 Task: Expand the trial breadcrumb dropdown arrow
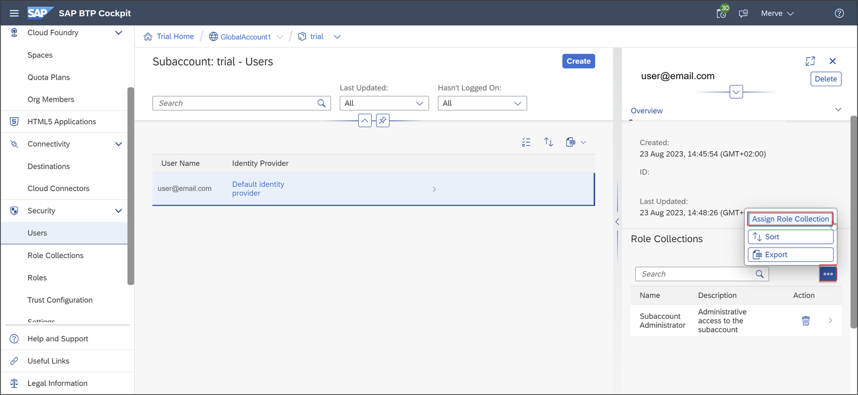tap(337, 37)
